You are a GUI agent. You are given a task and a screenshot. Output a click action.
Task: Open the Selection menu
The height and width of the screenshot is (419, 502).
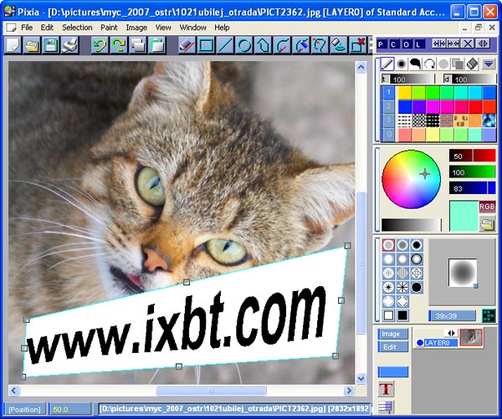click(x=77, y=28)
